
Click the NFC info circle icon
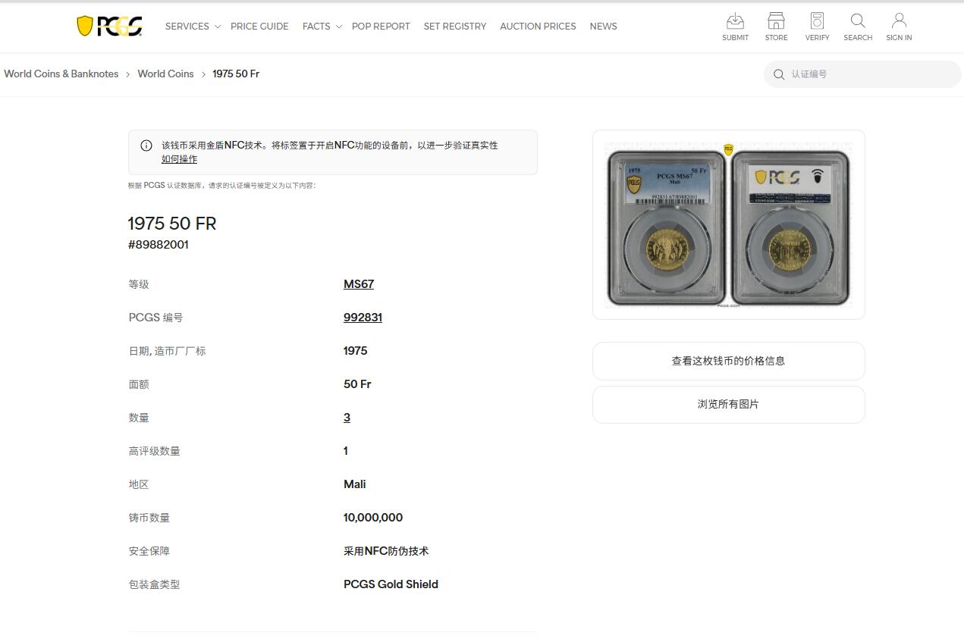pyautogui.click(x=146, y=145)
